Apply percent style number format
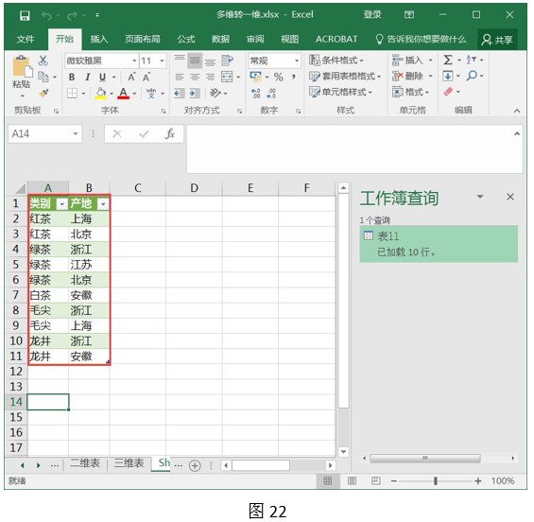534x522 pixels. tap(279, 77)
